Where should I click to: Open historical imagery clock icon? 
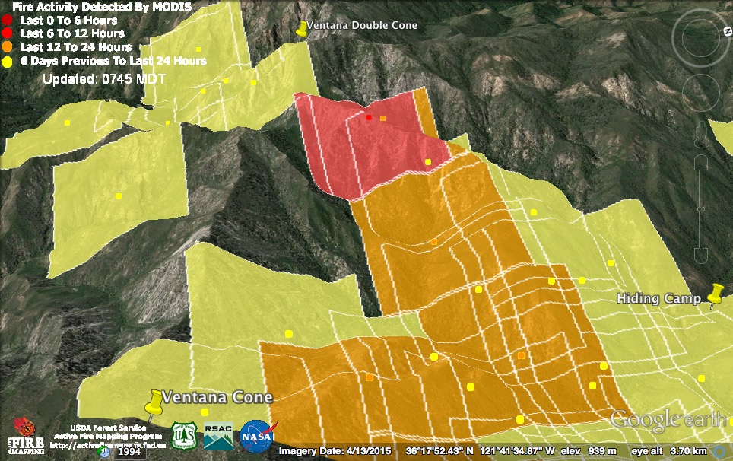point(105,451)
